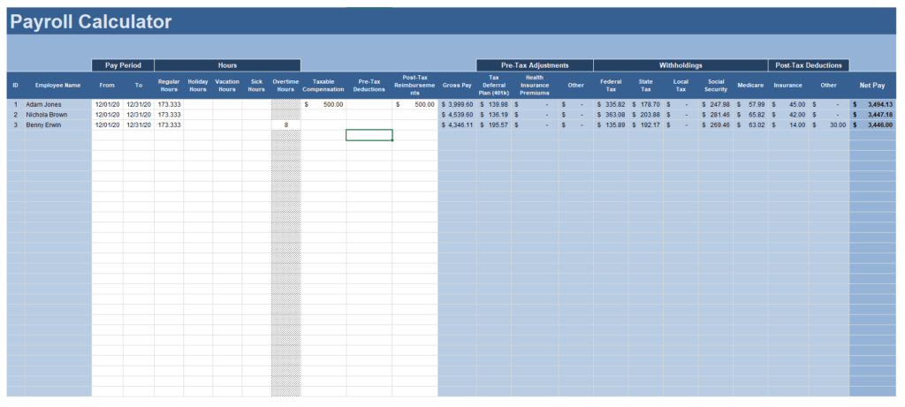Select Benny Erwin's other deduction 30.00
Image resolution: width=905 pixels, height=407 pixels.
[x=829, y=125]
